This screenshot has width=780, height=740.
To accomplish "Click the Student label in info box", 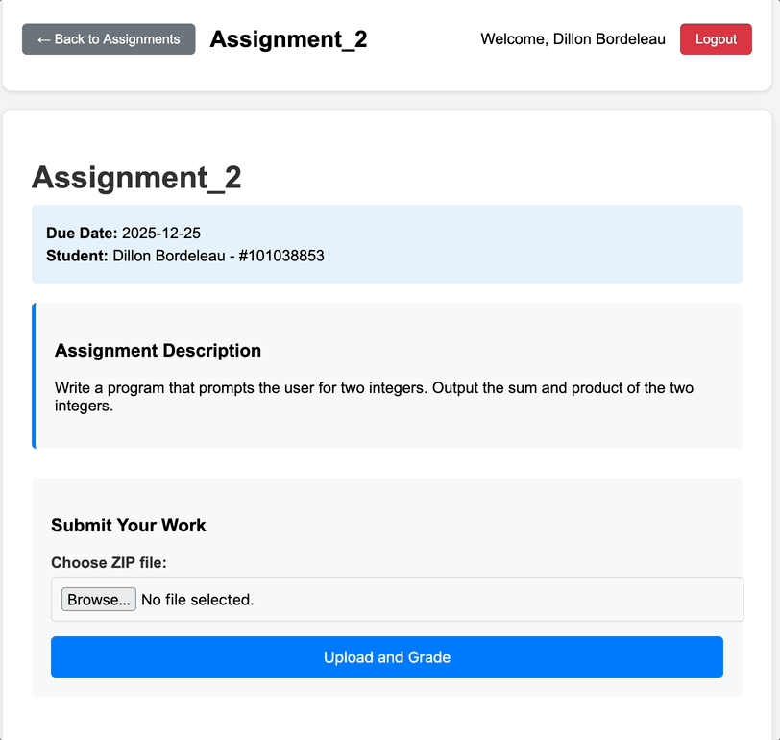I will click(77, 256).
